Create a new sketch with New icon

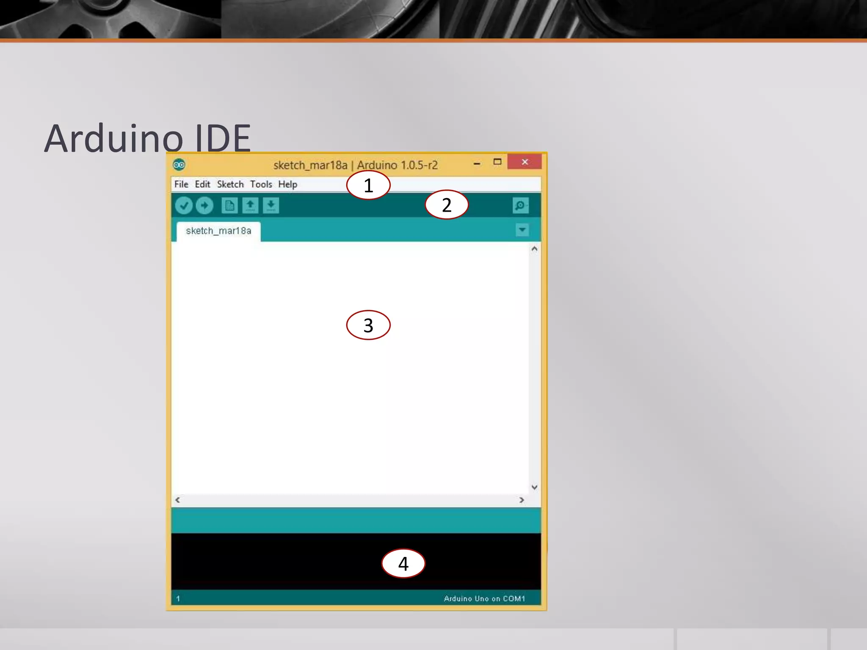pyautogui.click(x=229, y=206)
